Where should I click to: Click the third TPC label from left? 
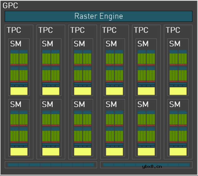(x=77, y=30)
